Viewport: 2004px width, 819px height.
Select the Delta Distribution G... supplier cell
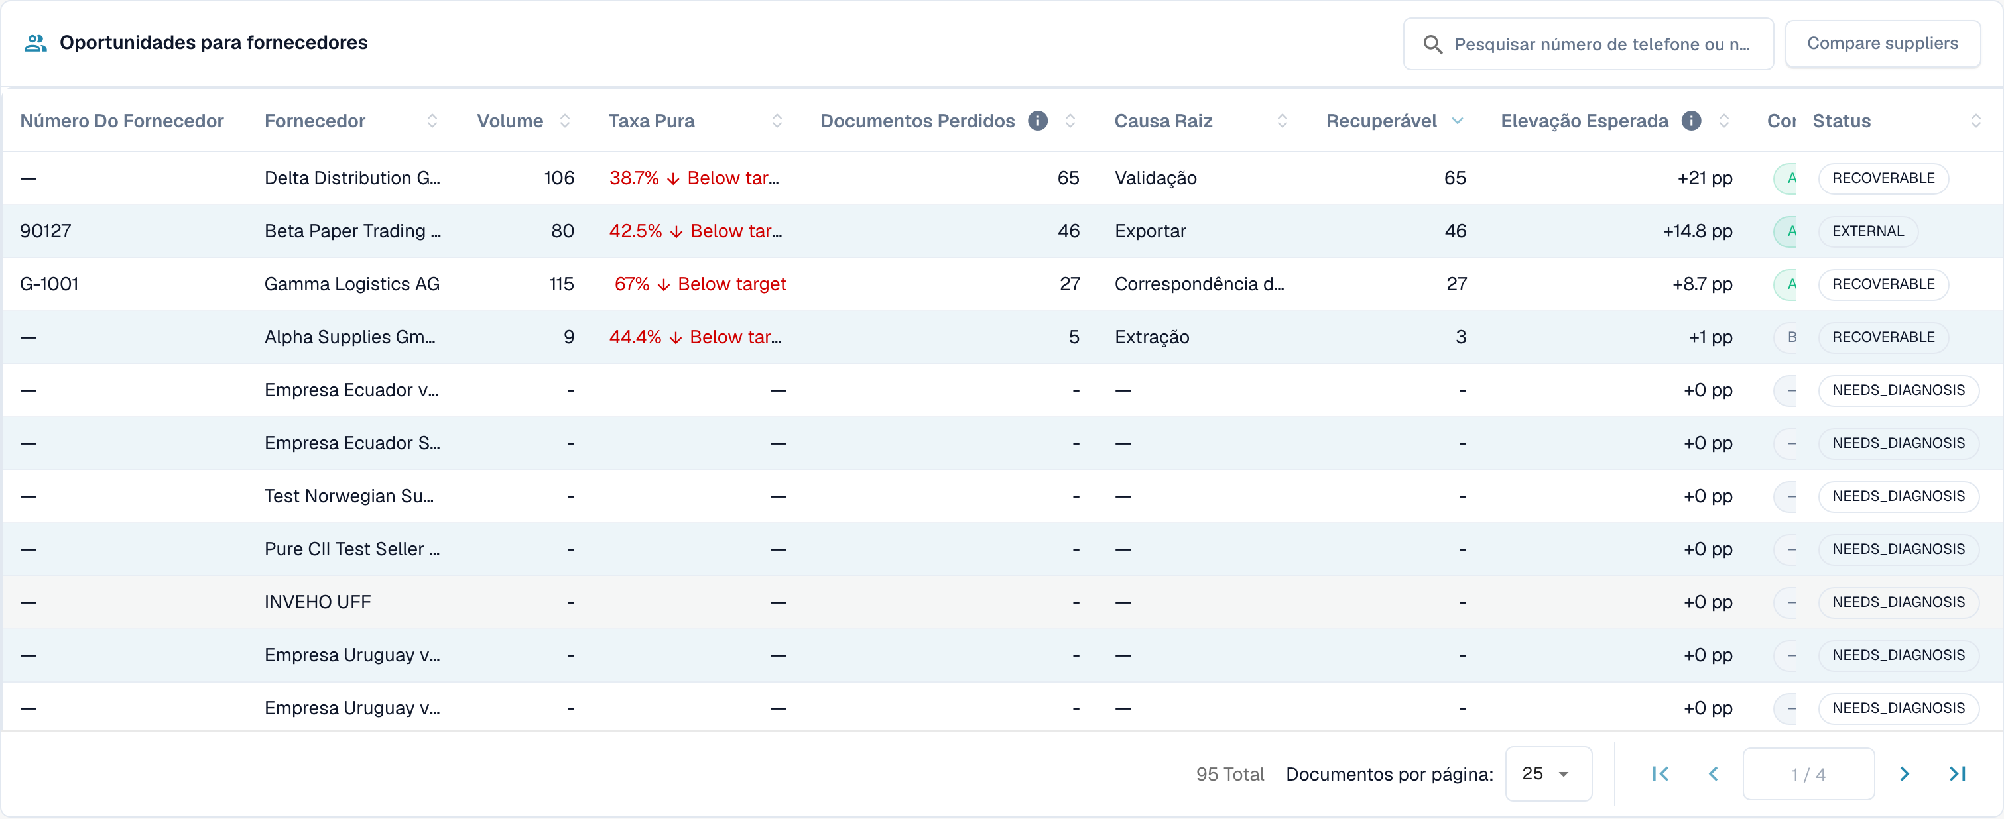(352, 178)
